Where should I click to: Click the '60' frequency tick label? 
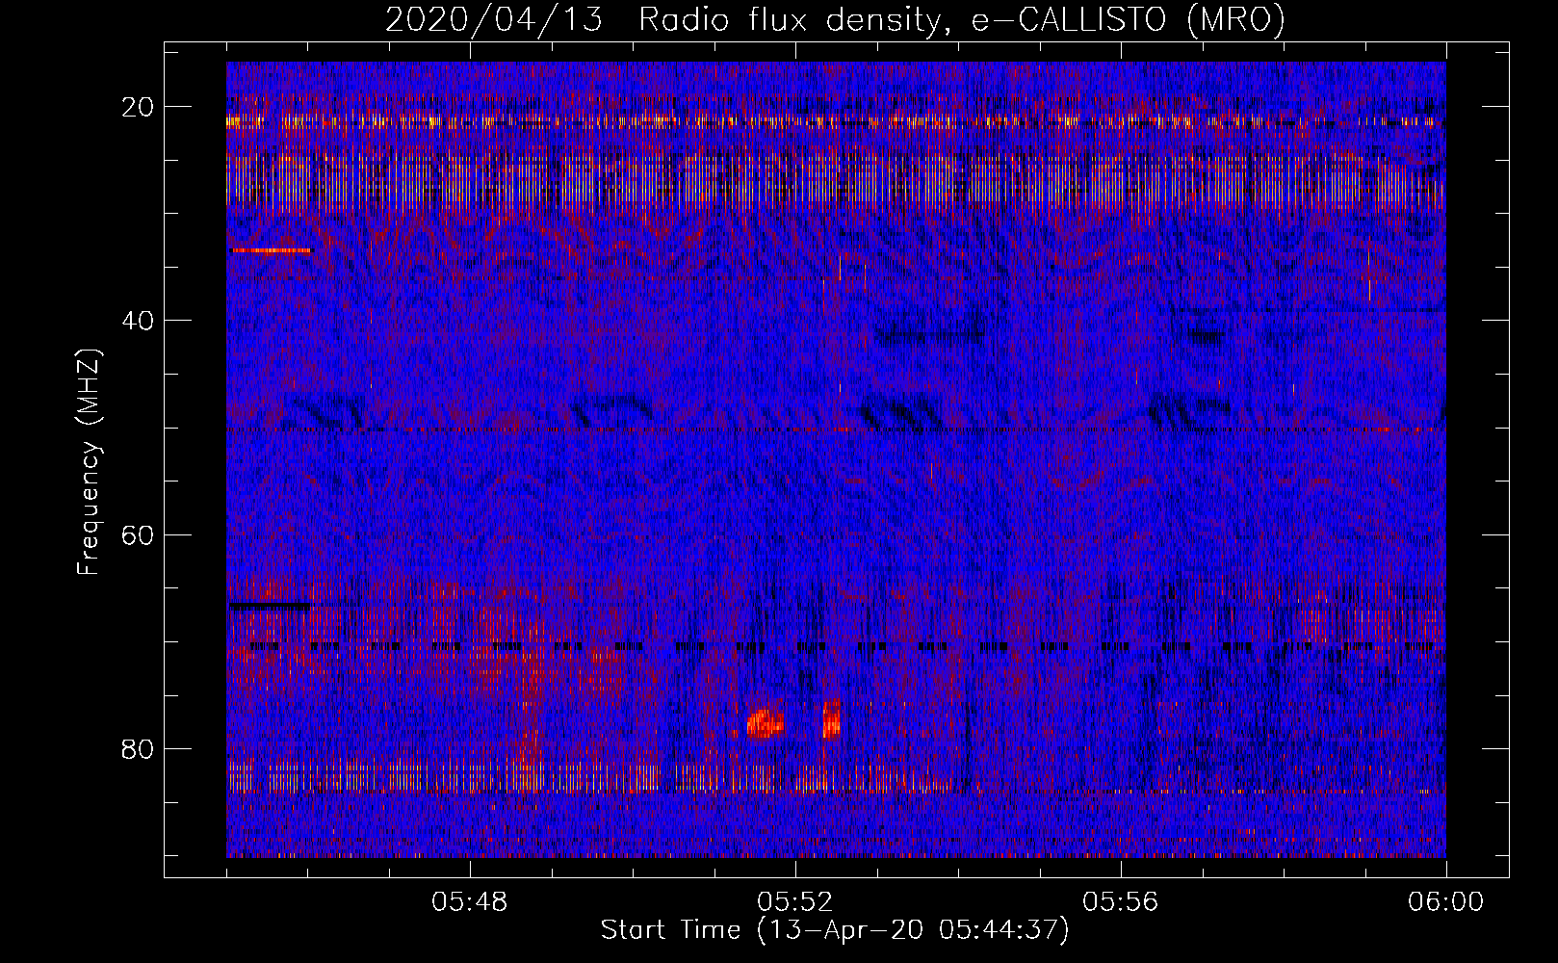pos(138,534)
